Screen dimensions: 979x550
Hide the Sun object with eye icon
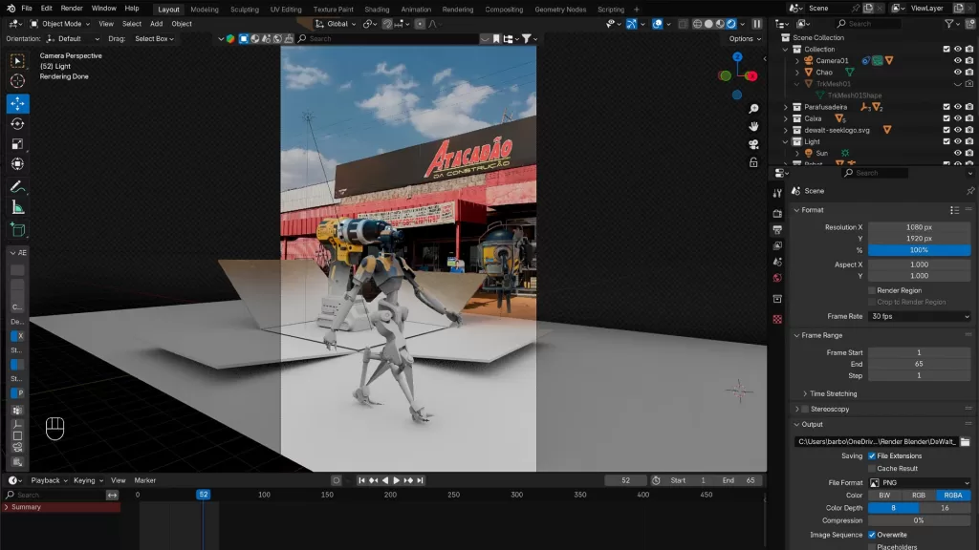pyautogui.click(x=957, y=153)
